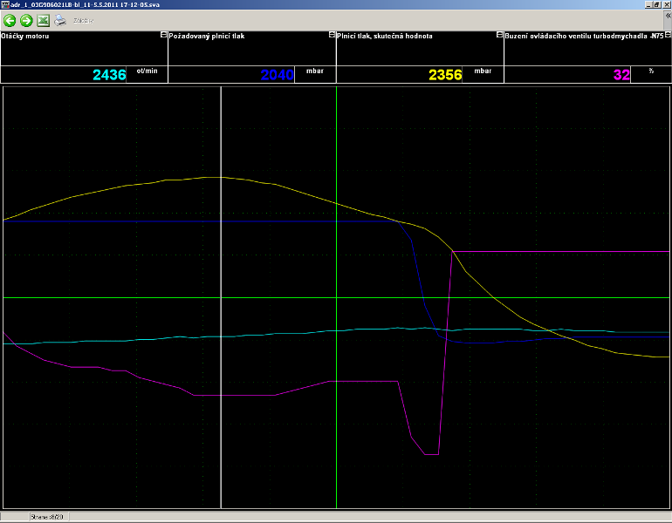Image resolution: width=672 pixels, height=523 pixels.
Task: Click the greyed Záložky bookmarks button
Action: (83, 21)
